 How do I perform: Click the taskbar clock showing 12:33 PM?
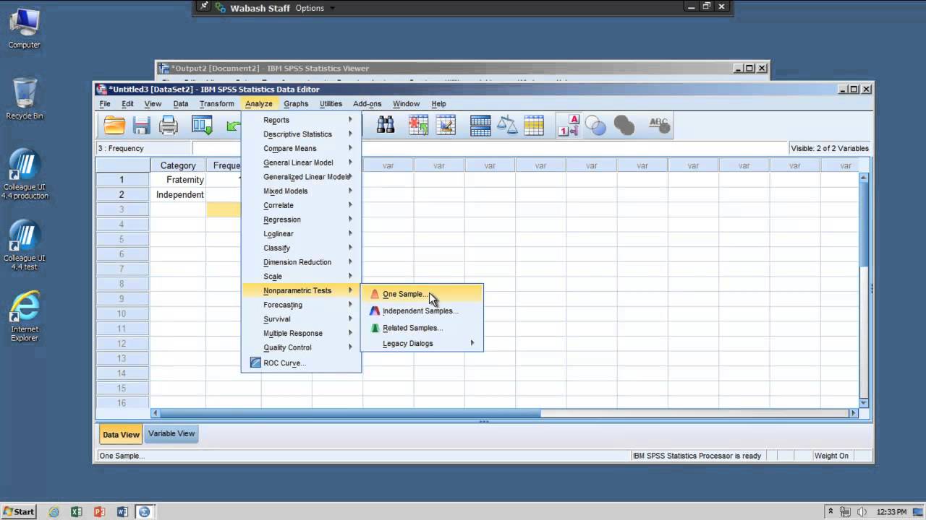[x=891, y=512]
